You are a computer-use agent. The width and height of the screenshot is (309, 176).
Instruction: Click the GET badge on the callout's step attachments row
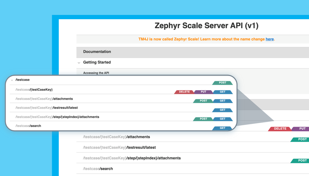point(222,119)
